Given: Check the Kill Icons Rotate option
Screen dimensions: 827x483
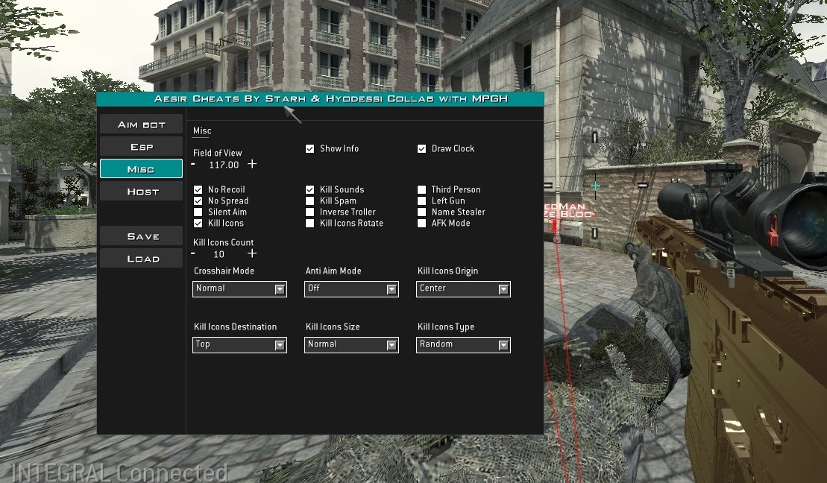Looking at the screenshot, I should [310, 223].
